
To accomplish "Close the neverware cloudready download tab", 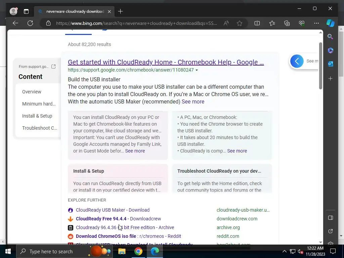I will pos(109,11).
